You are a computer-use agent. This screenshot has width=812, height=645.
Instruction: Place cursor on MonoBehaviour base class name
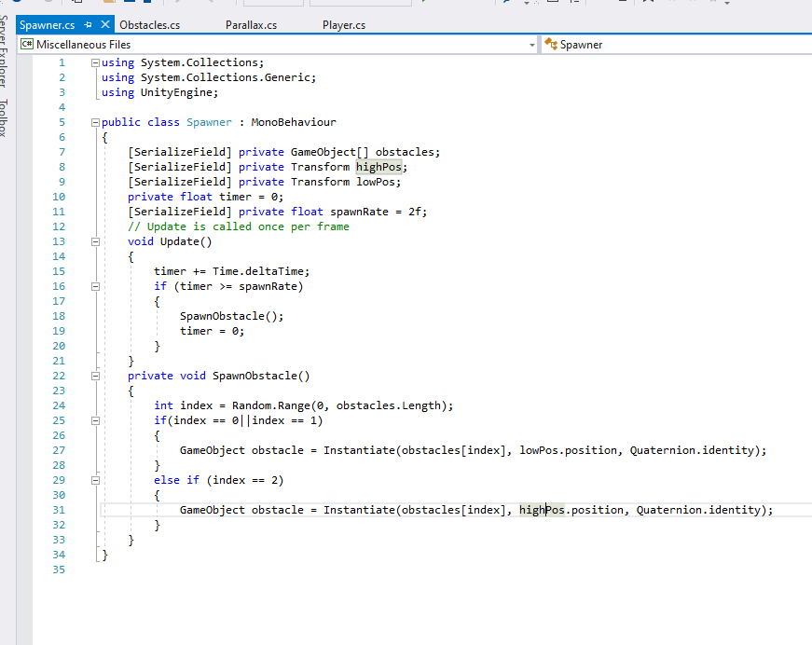pyautogui.click(x=293, y=122)
